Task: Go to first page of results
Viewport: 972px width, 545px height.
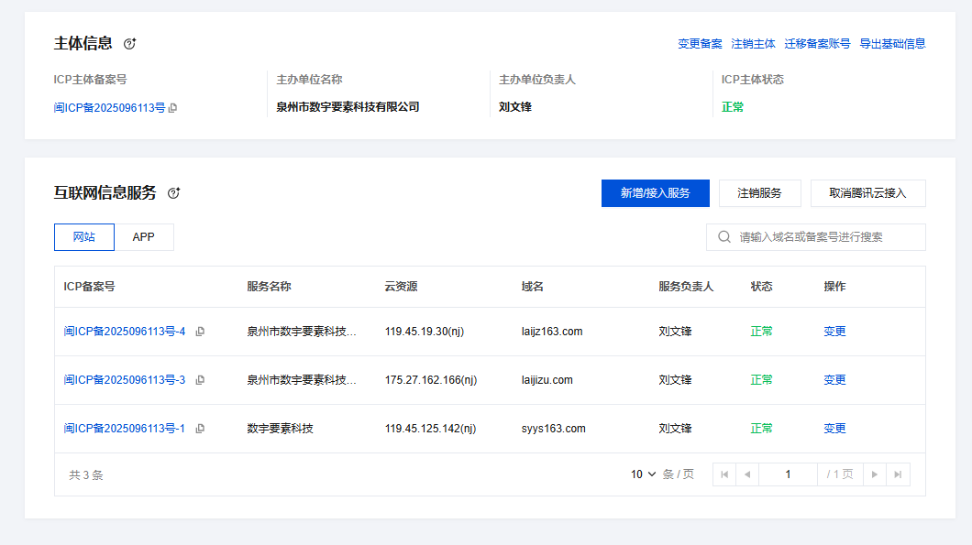Action: coord(724,474)
